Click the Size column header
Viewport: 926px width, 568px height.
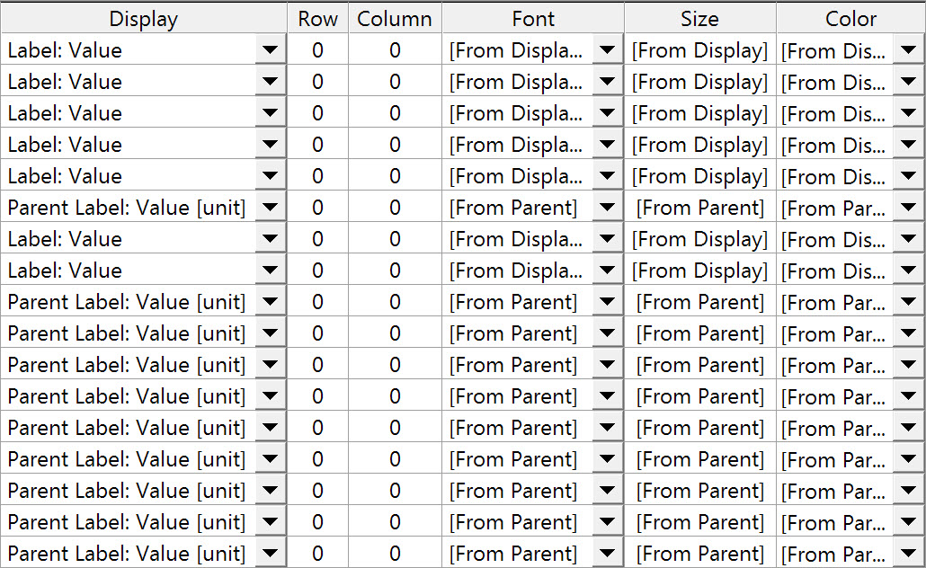[x=699, y=19]
